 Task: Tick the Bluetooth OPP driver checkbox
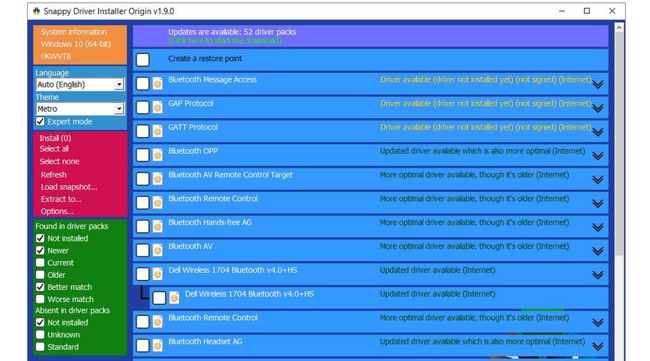pos(143,155)
